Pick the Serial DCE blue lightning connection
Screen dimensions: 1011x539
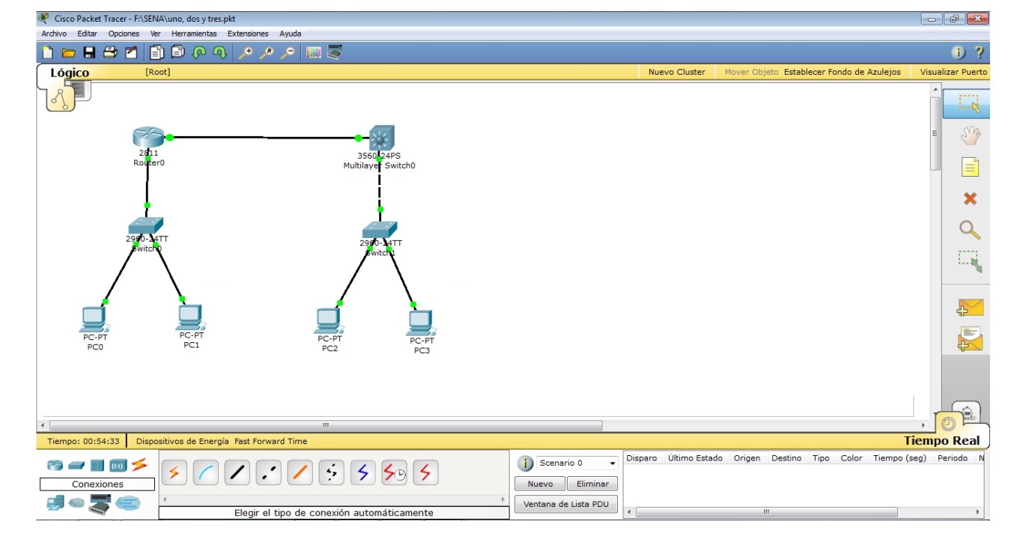click(362, 472)
